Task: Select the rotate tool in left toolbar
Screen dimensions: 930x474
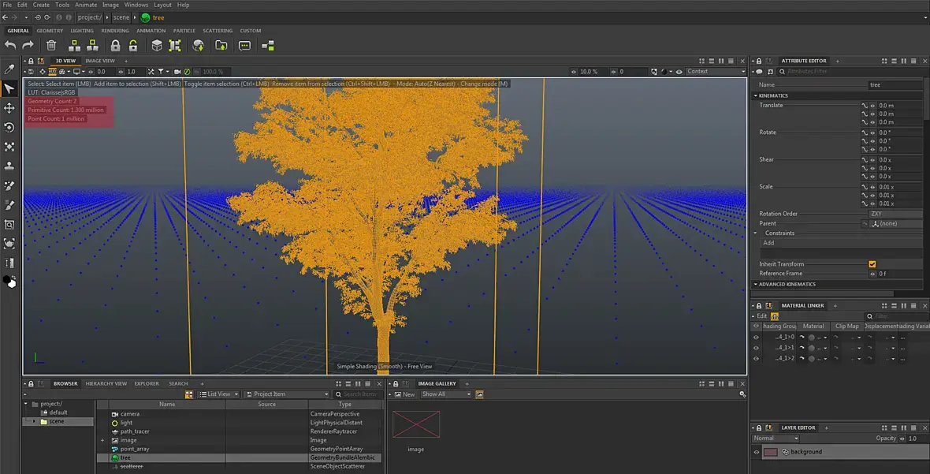Action: 9,128
